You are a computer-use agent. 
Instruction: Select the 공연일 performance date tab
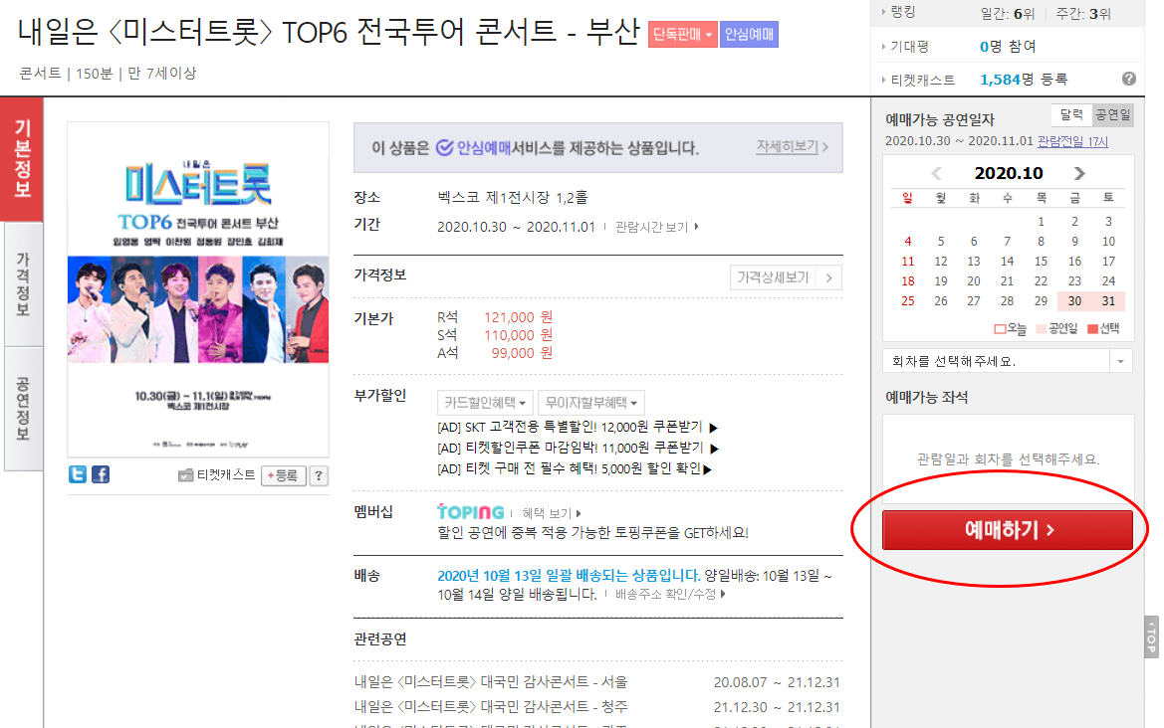(1113, 115)
